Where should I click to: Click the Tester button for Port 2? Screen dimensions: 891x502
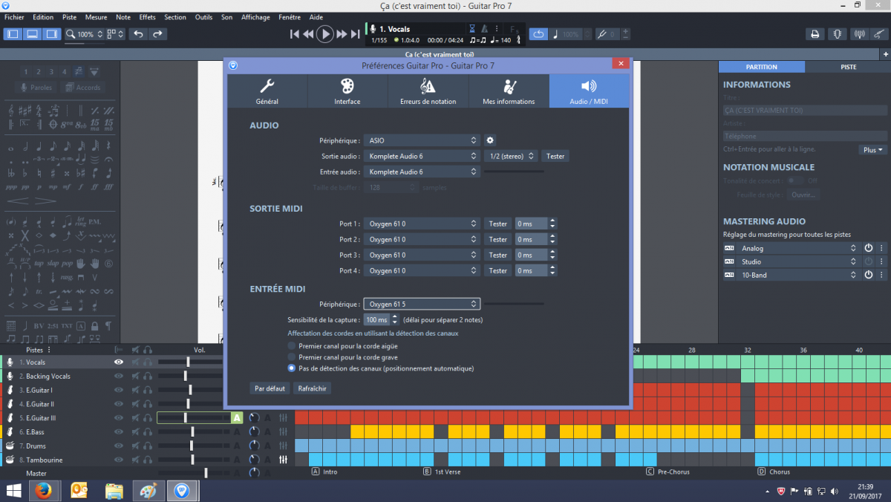click(x=498, y=239)
